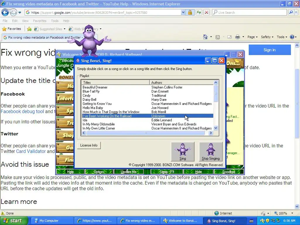The width and height of the screenshot is (300, 225).
Task: Click the playlist vertical scrollbar thumb
Action: [216, 93]
